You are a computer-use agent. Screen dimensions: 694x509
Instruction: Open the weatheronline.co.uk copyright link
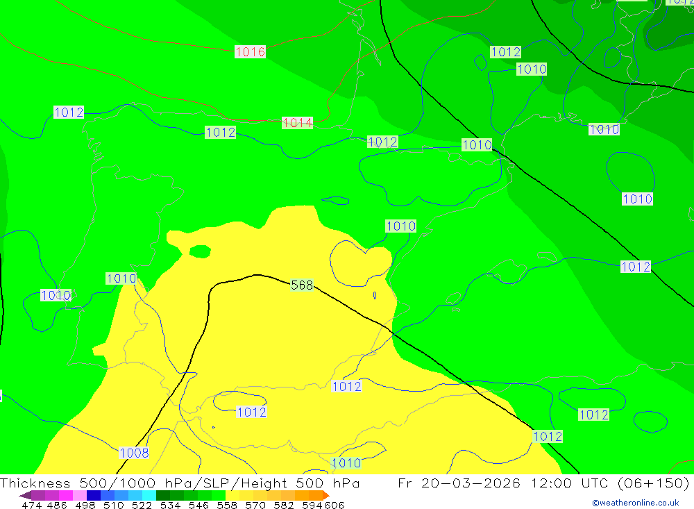(635, 503)
